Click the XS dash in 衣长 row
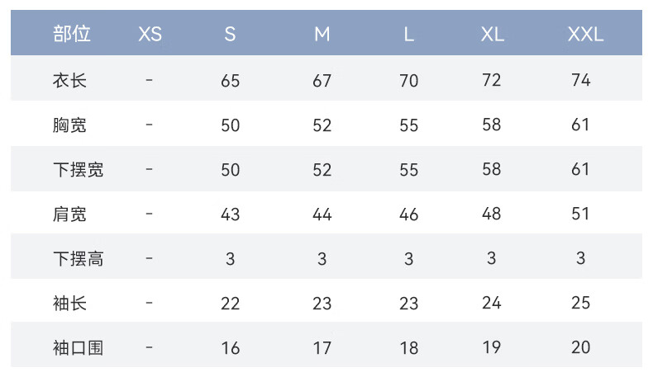The height and width of the screenshot is (377, 653). [149, 80]
